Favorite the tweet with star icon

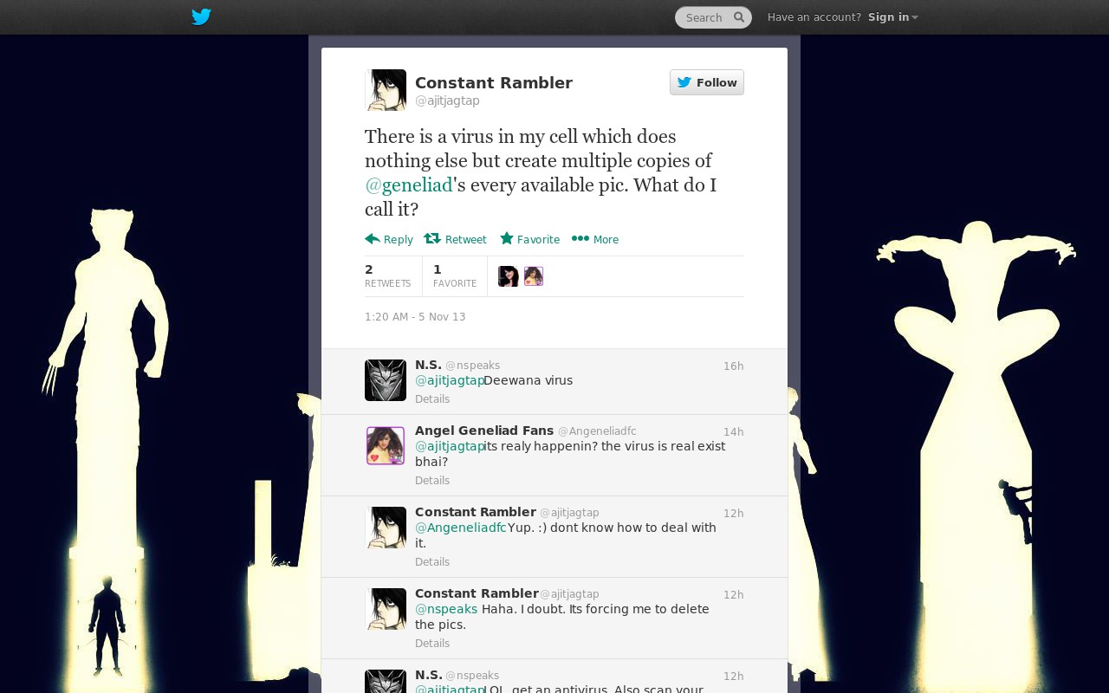pos(529,239)
